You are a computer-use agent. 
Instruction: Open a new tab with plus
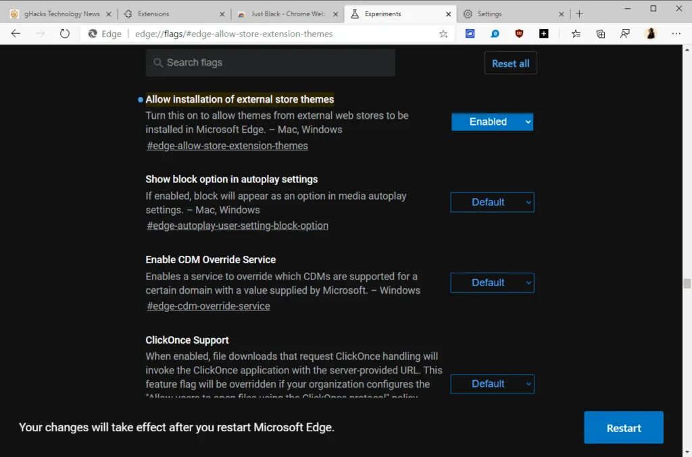tap(579, 14)
